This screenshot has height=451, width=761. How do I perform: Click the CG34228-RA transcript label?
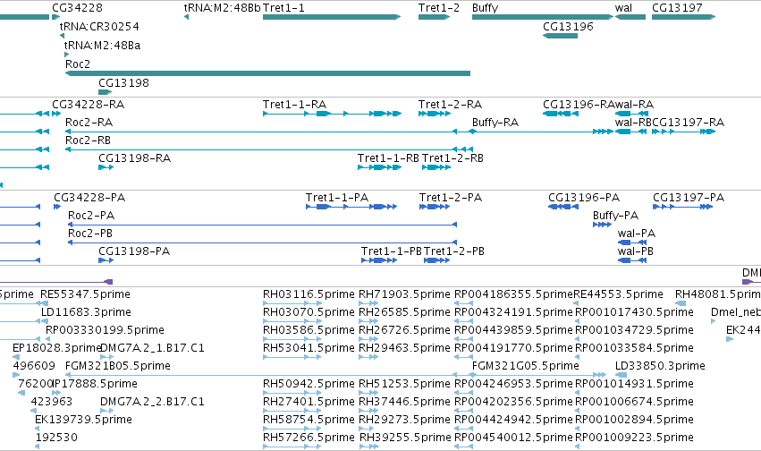click(88, 105)
